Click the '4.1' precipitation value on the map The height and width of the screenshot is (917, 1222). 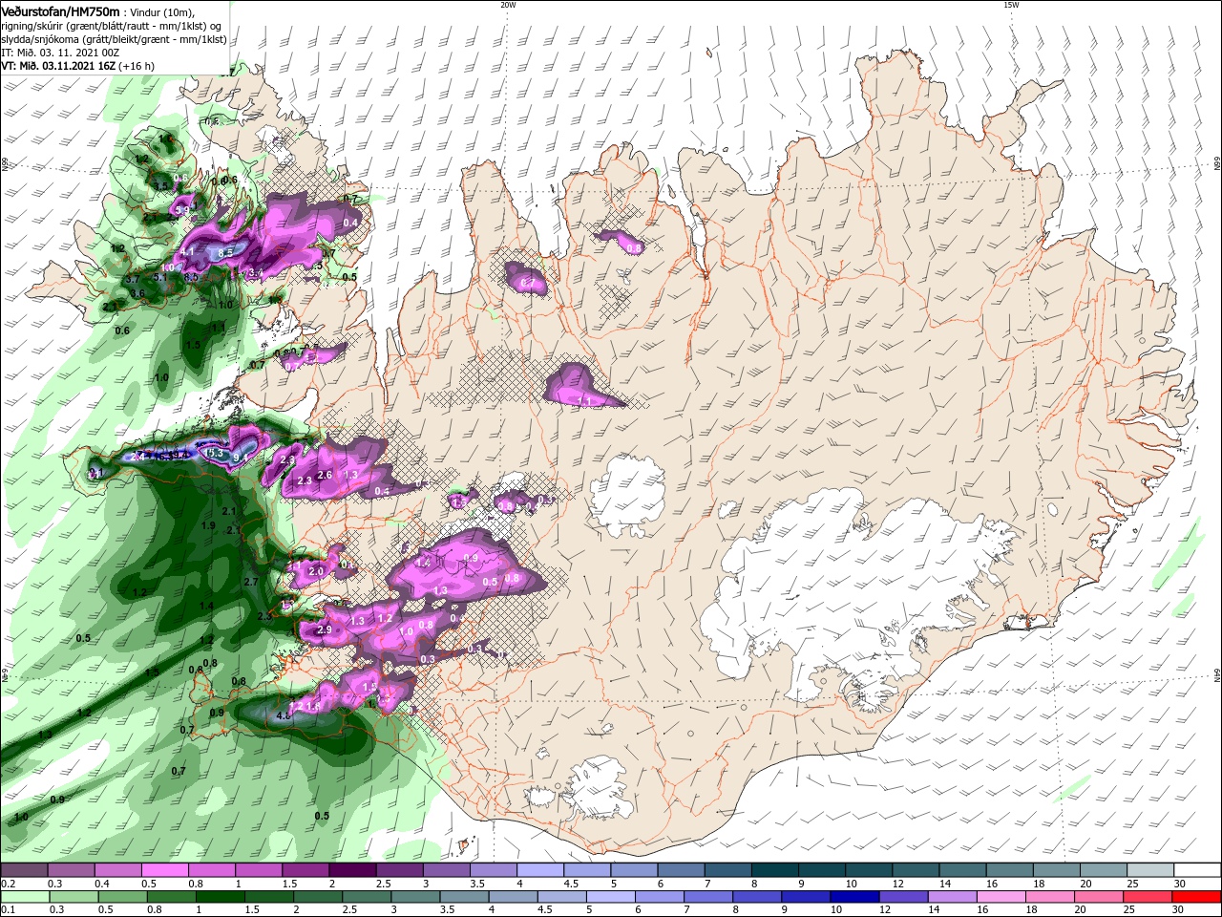click(188, 252)
